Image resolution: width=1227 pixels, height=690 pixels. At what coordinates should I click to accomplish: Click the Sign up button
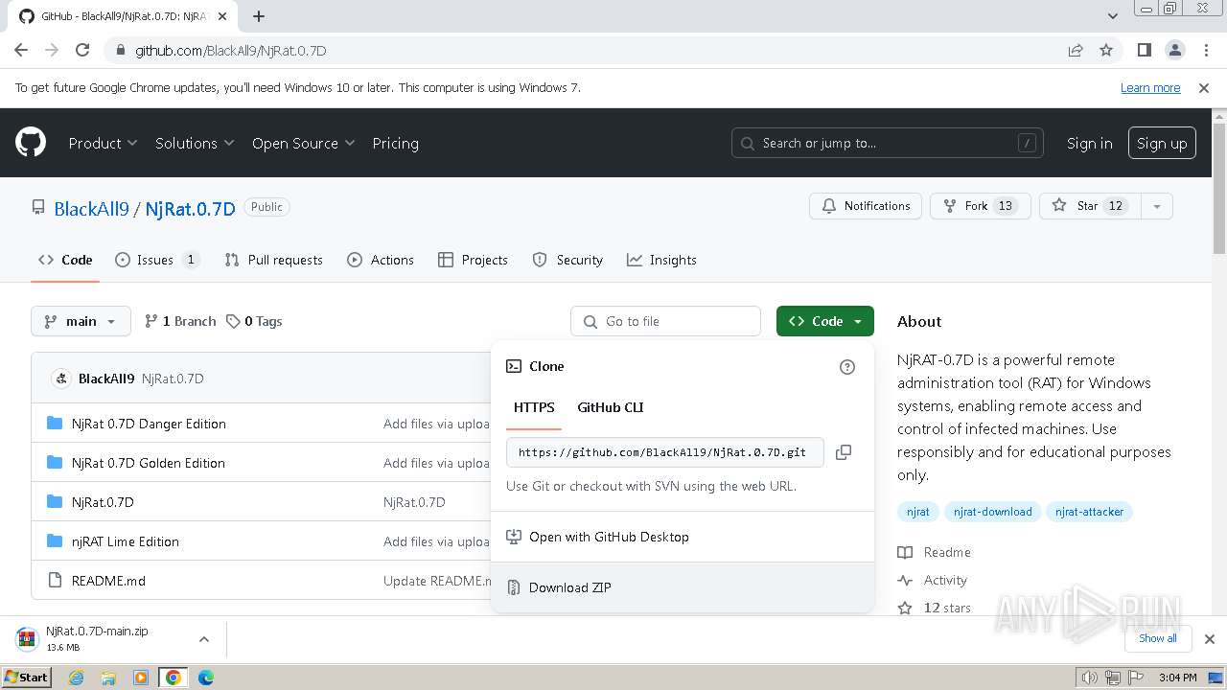tap(1162, 143)
